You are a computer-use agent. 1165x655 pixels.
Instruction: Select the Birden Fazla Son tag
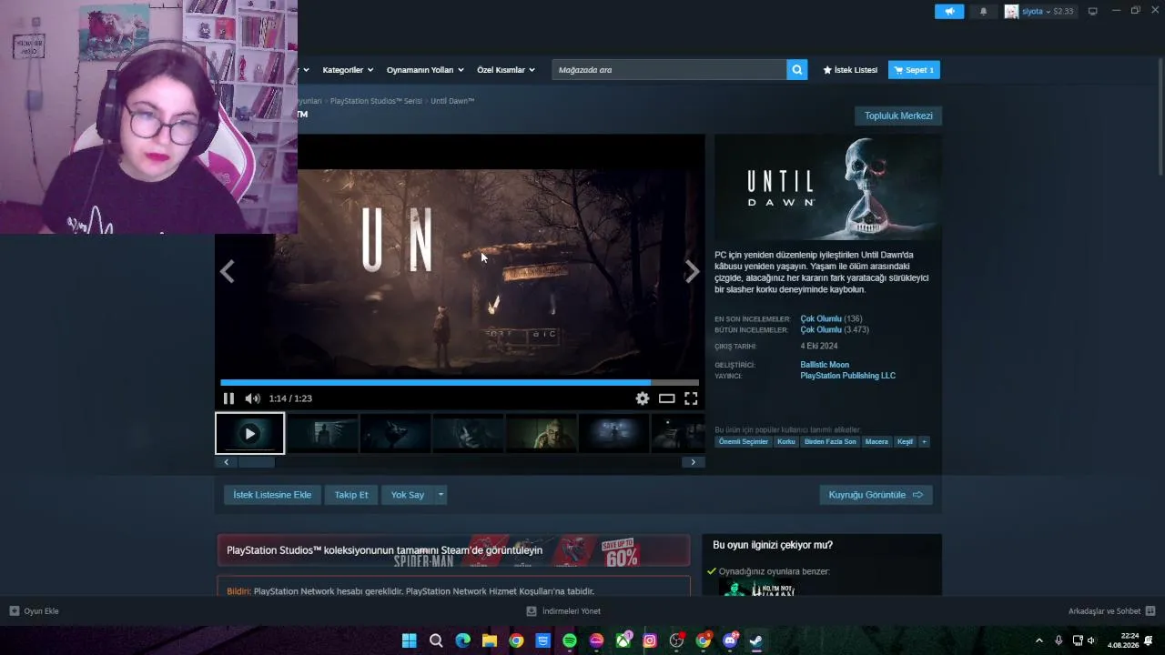pyautogui.click(x=830, y=442)
